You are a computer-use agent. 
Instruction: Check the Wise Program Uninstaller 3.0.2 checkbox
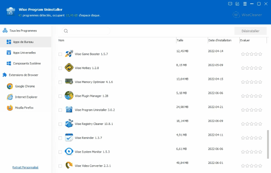60,110
